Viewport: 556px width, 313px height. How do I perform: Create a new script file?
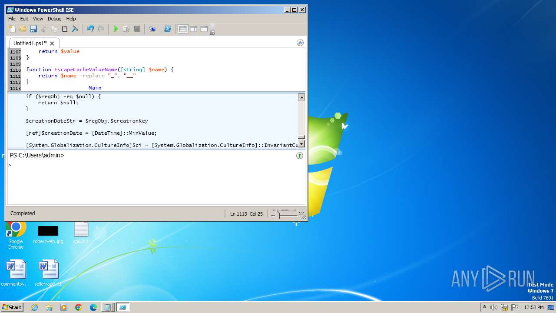(x=12, y=29)
